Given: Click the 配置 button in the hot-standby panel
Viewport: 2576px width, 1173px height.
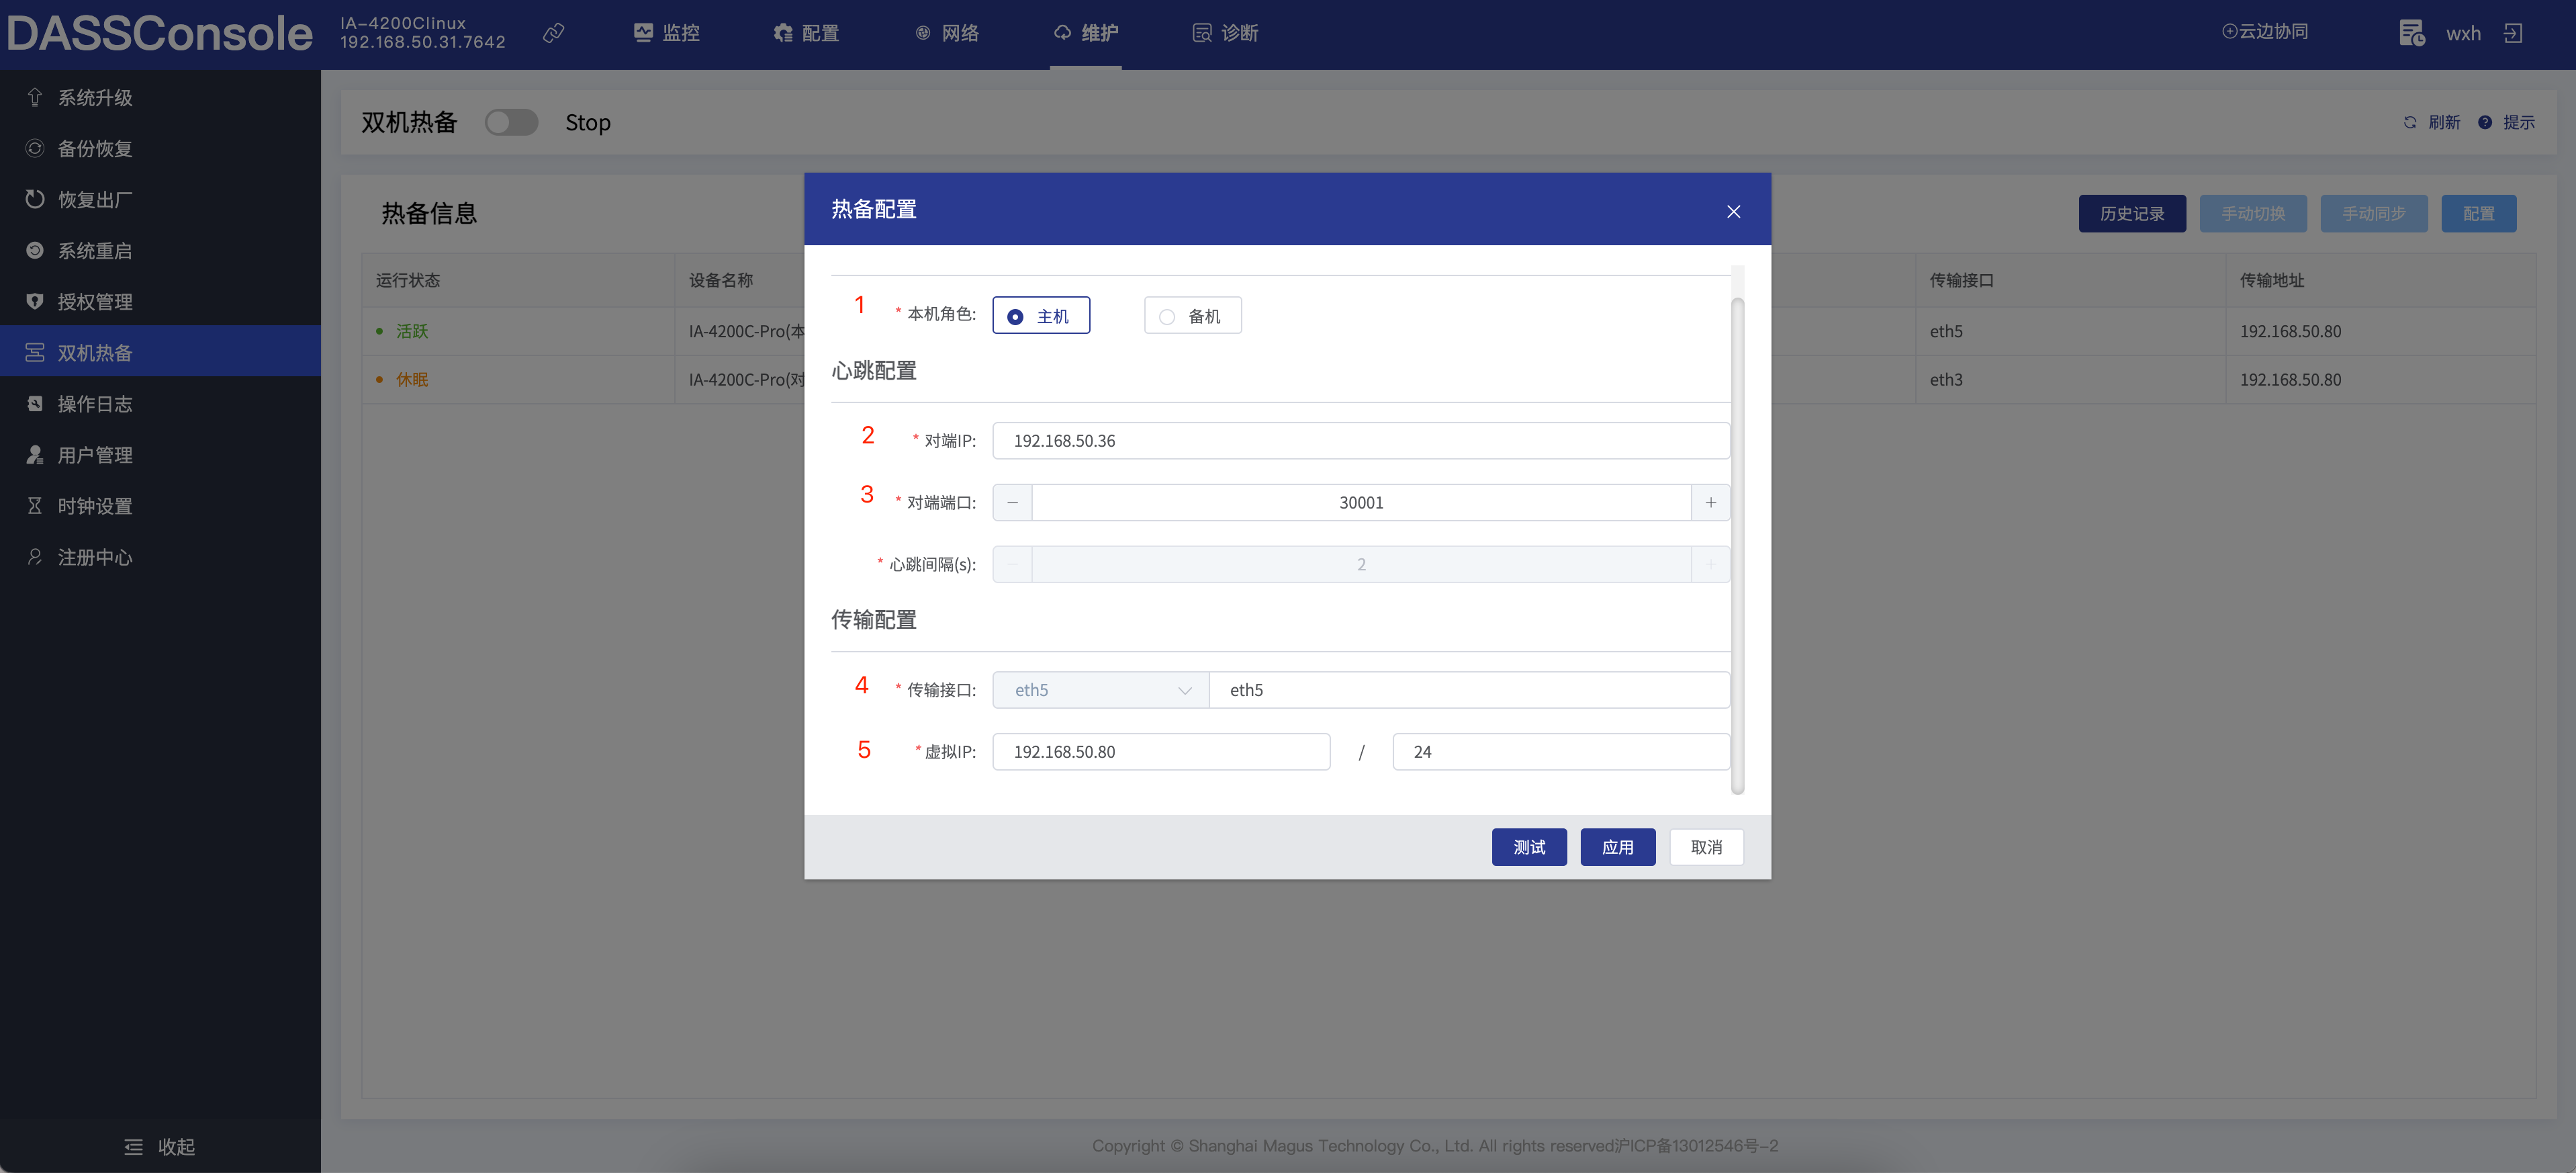Looking at the screenshot, I should pos(2478,213).
